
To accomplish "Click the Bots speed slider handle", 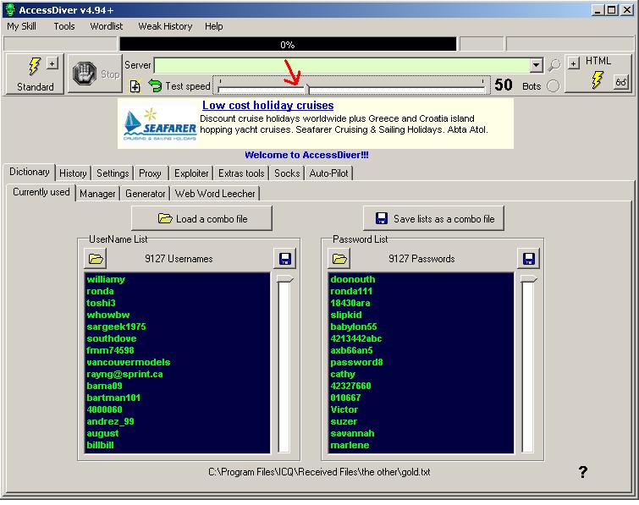I will click(307, 86).
